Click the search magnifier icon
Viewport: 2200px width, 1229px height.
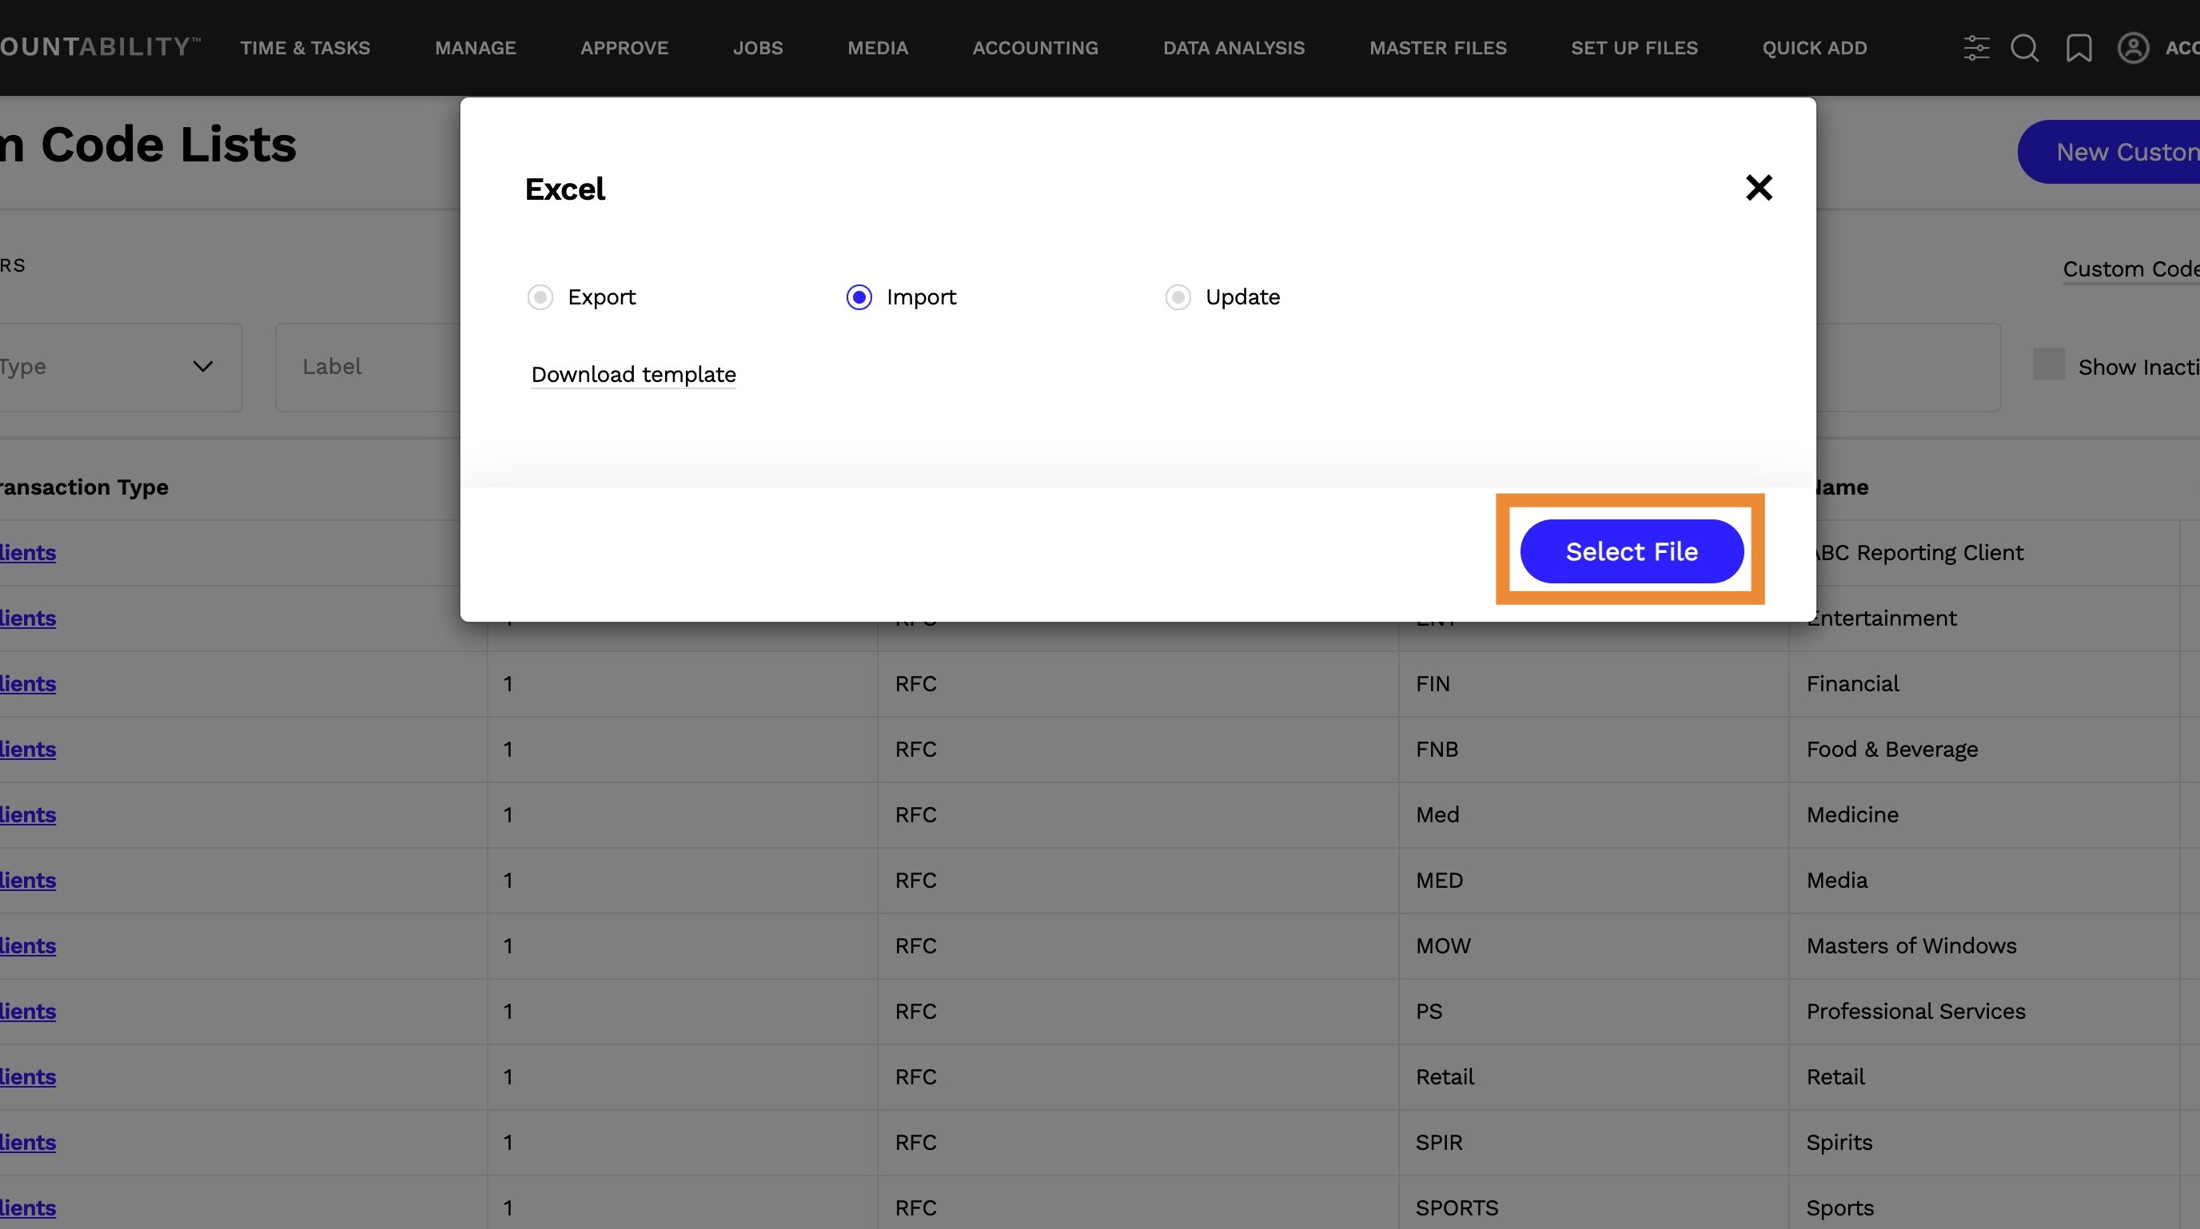(x=2024, y=48)
